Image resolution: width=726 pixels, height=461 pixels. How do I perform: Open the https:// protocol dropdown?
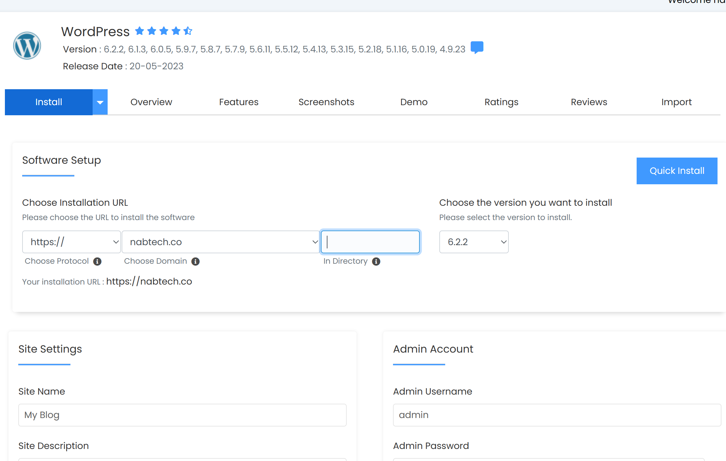pyautogui.click(x=71, y=242)
